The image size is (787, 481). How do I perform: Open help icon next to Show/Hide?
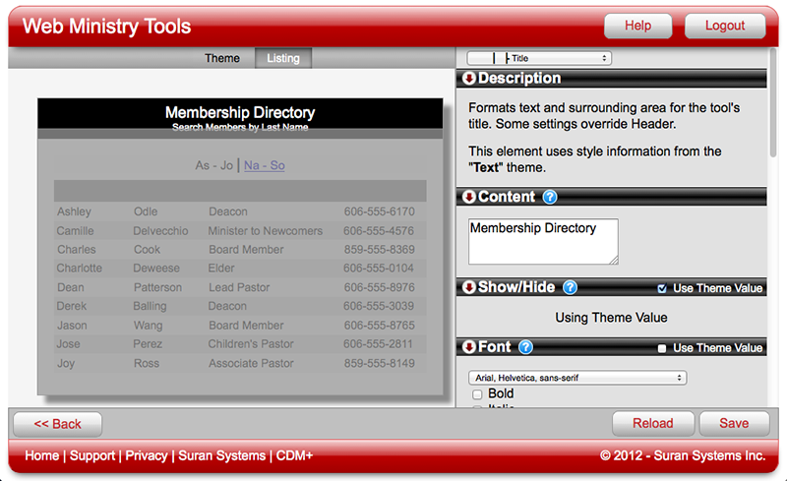point(570,288)
